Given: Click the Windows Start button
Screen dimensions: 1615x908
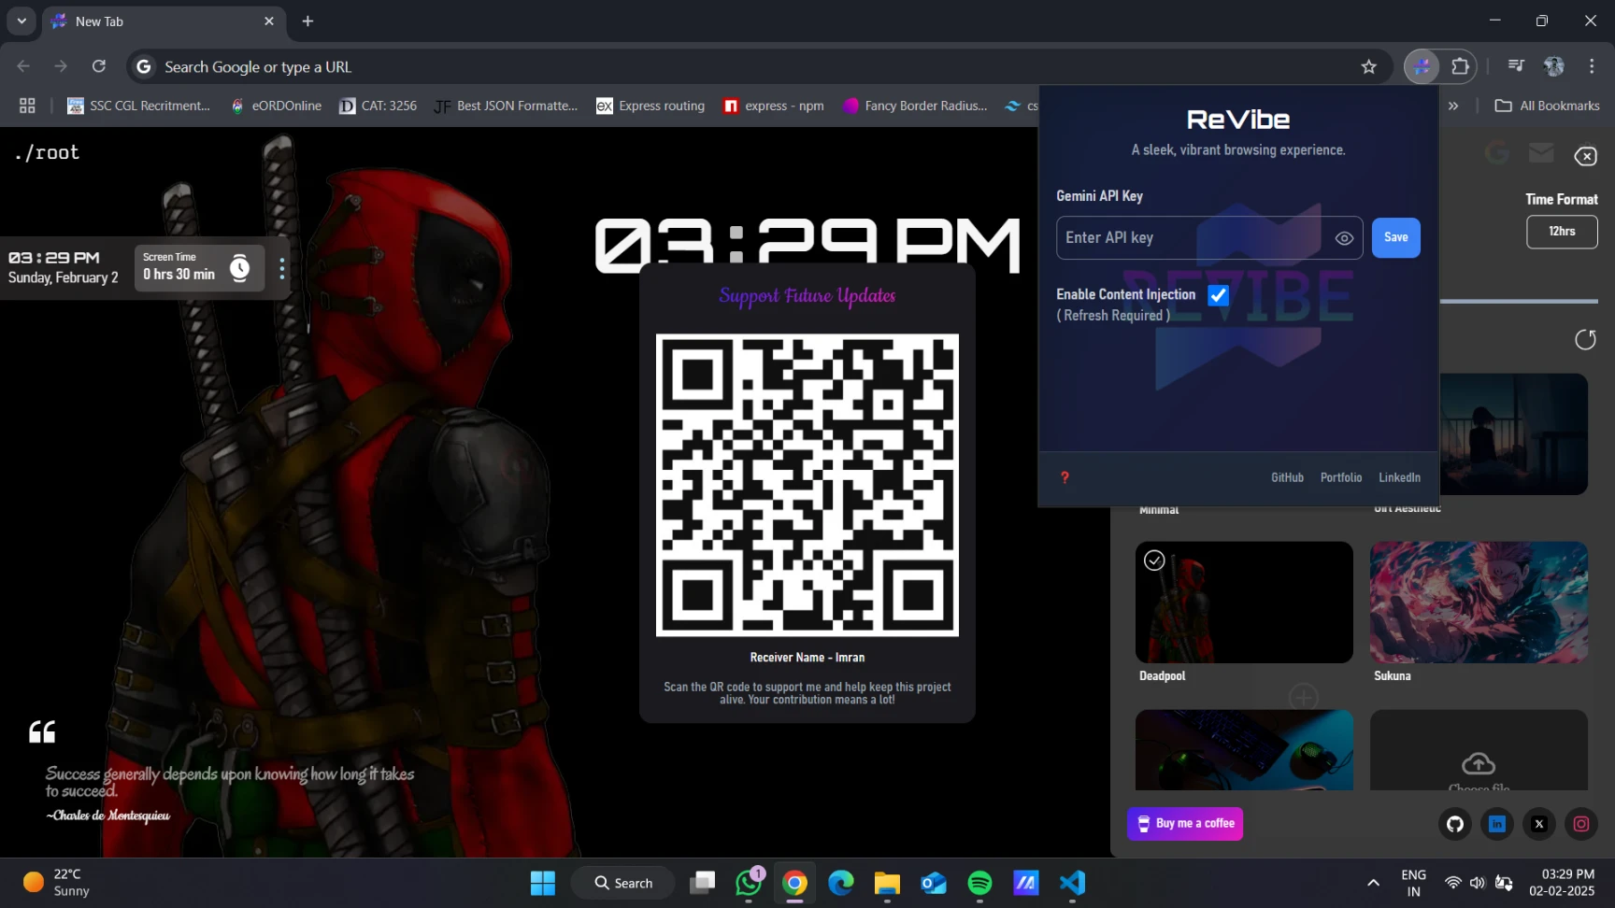Looking at the screenshot, I should click(543, 883).
